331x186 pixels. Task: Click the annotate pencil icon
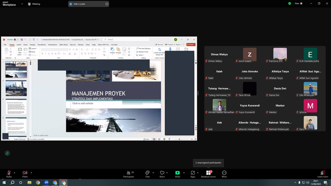click(x=7, y=153)
